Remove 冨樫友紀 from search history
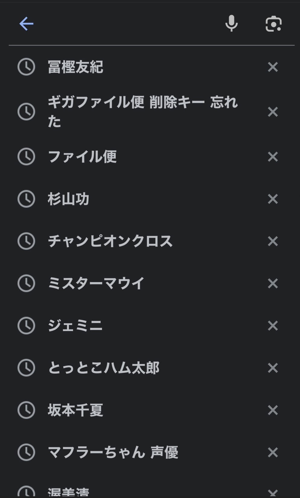This screenshot has width=300, height=498. tap(273, 67)
